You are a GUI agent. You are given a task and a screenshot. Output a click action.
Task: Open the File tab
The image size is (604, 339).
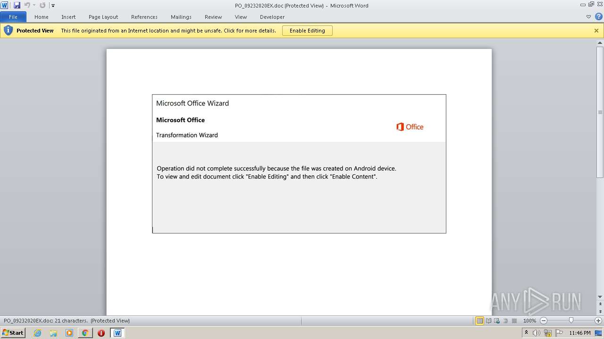(13, 17)
